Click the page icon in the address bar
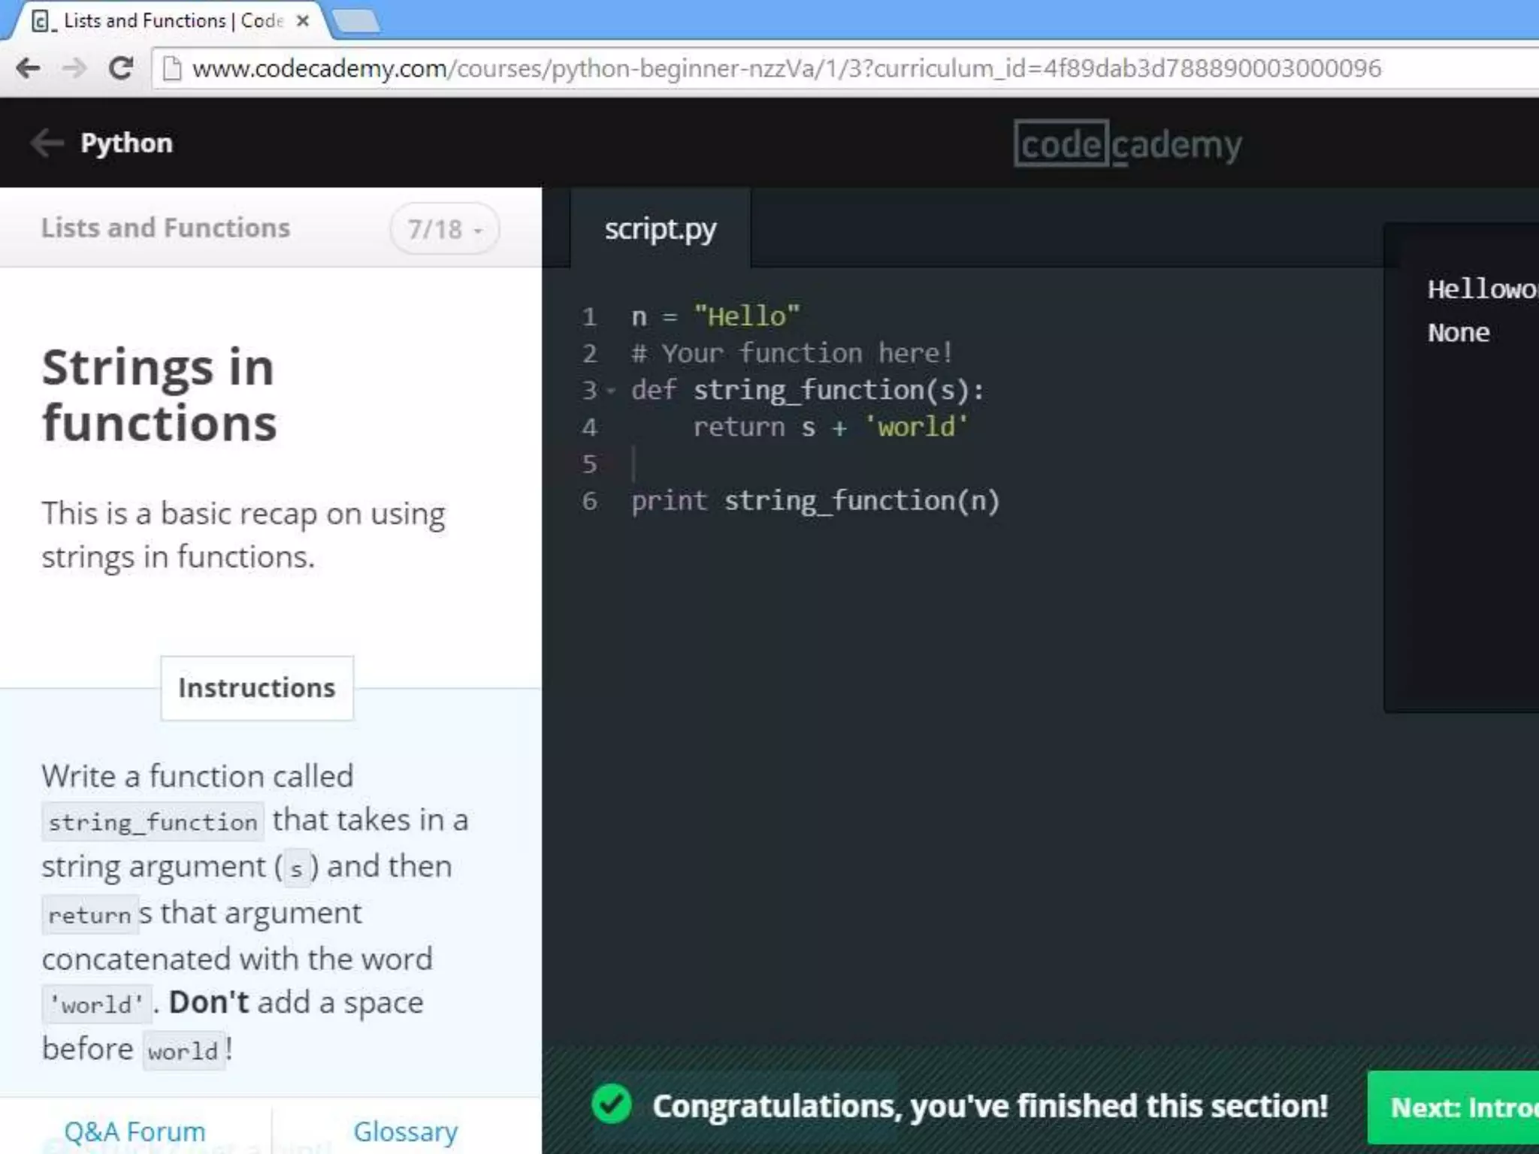This screenshot has height=1154, width=1539. pyautogui.click(x=172, y=68)
